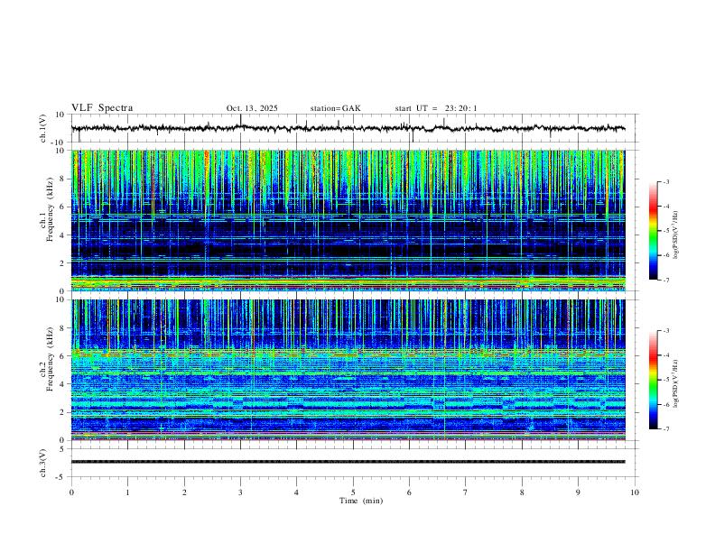Click the time axis tick label "7"

tap(466, 492)
